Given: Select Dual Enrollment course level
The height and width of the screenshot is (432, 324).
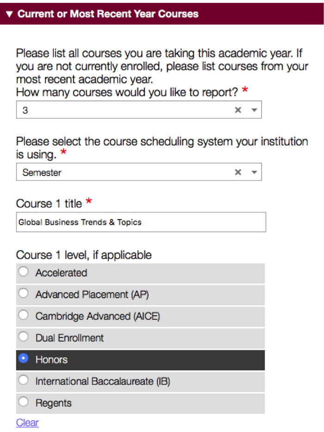Looking at the screenshot, I should tap(23, 337).
